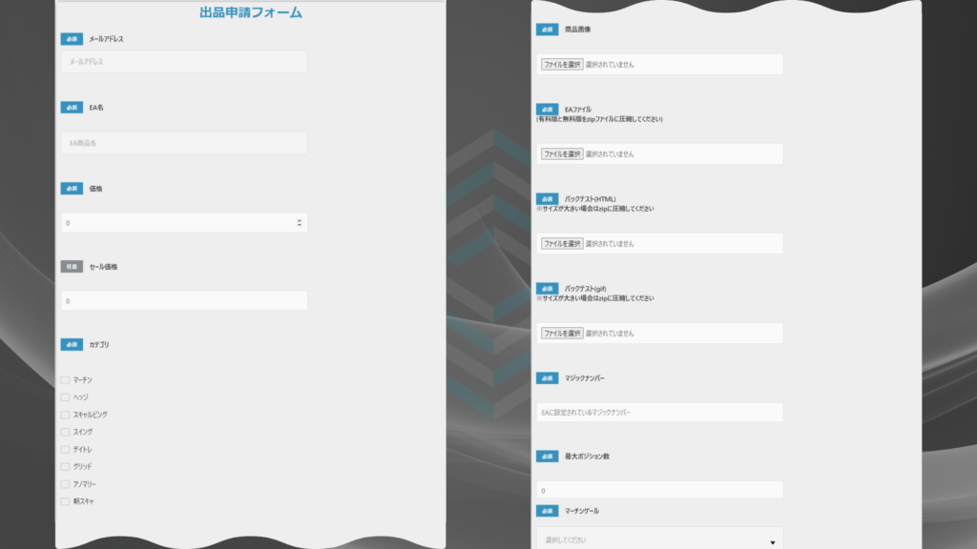
Task: Click ファイルを選択 for EAファイル
Action: pos(561,153)
